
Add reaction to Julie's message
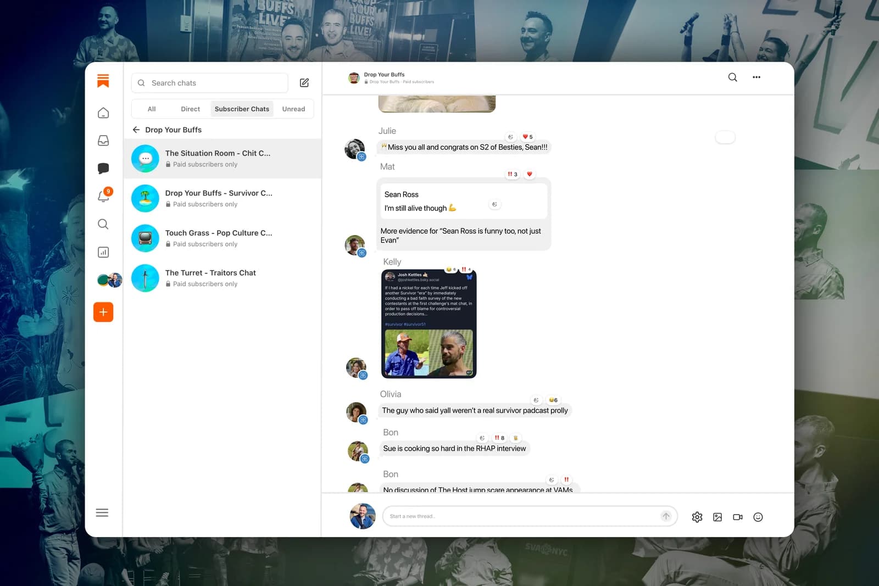point(510,137)
